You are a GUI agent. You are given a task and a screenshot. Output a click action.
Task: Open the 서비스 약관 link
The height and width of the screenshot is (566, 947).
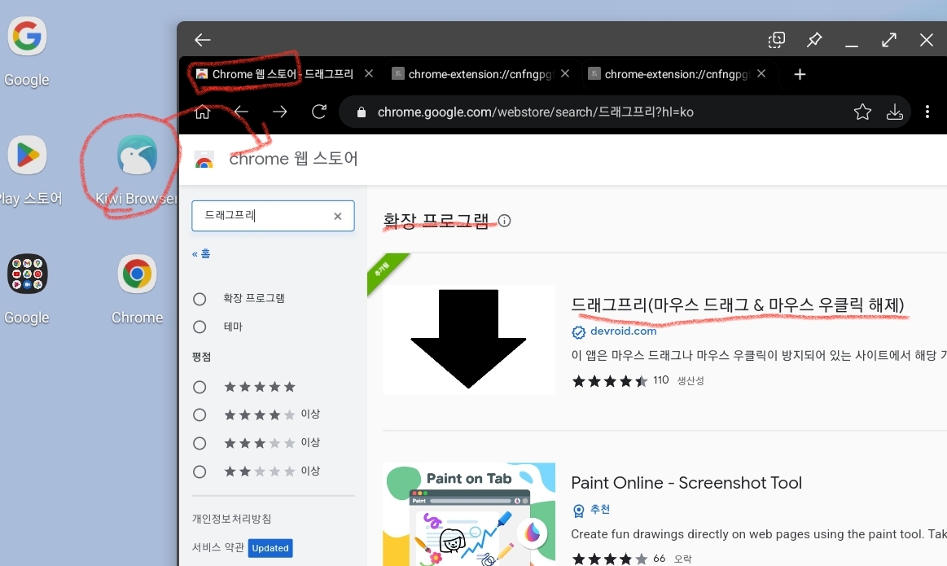tap(218, 547)
